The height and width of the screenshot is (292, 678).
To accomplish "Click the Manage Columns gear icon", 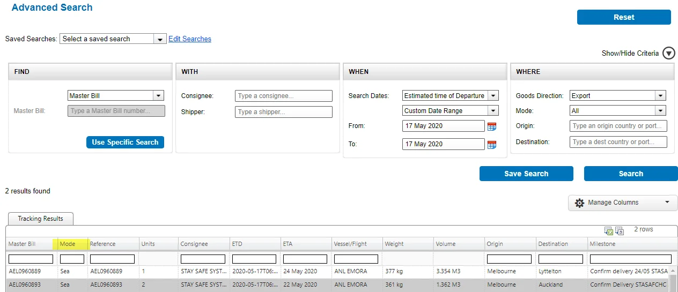I will (x=579, y=203).
